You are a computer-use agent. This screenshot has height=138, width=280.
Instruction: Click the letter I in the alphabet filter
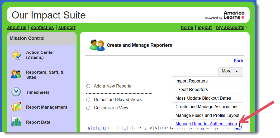(x=130, y=128)
